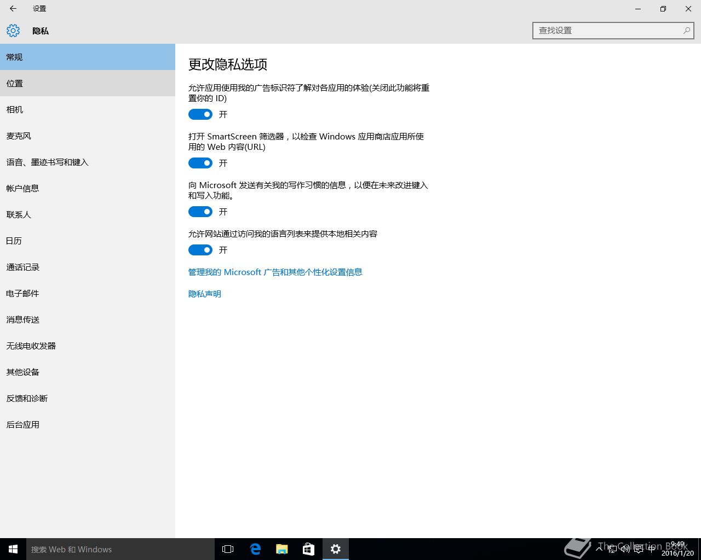Open the 其他设备 category
The height and width of the screenshot is (560, 701).
(88, 372)
